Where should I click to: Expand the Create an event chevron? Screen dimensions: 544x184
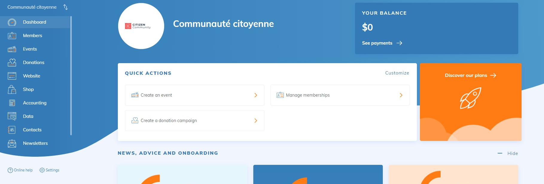point(256,95)
